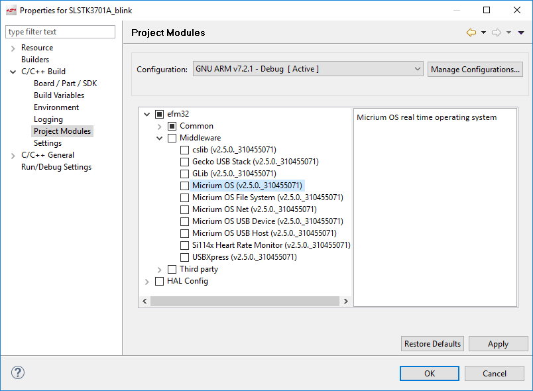Check the GLib (v2.5.0) module
This screenshot has height=391, width=533.
coord(185,174)
